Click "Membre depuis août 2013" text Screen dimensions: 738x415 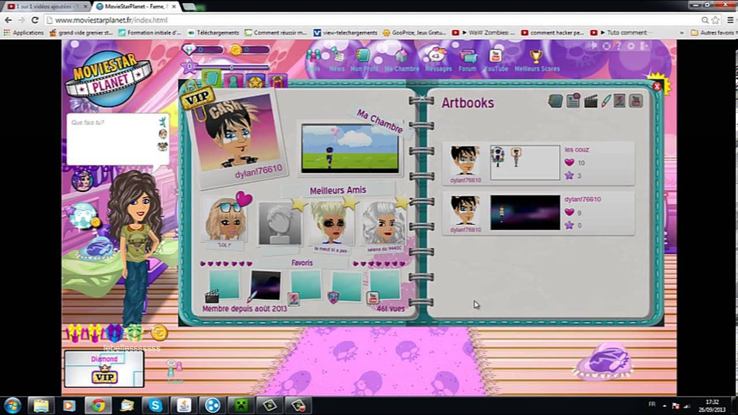pyautogui.click(x=244, y=309)
